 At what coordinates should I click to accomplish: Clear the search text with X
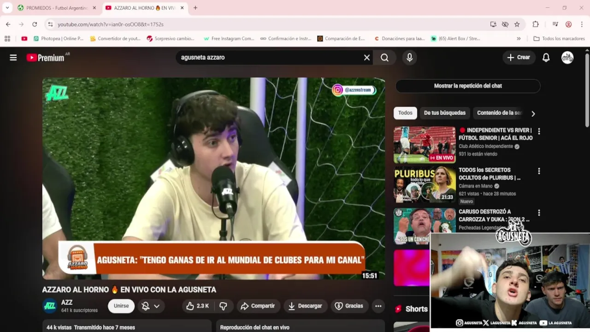(x=367, y=58)
